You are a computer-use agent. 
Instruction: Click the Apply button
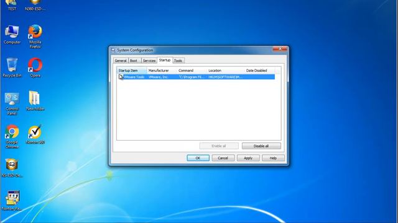(248, 158)
